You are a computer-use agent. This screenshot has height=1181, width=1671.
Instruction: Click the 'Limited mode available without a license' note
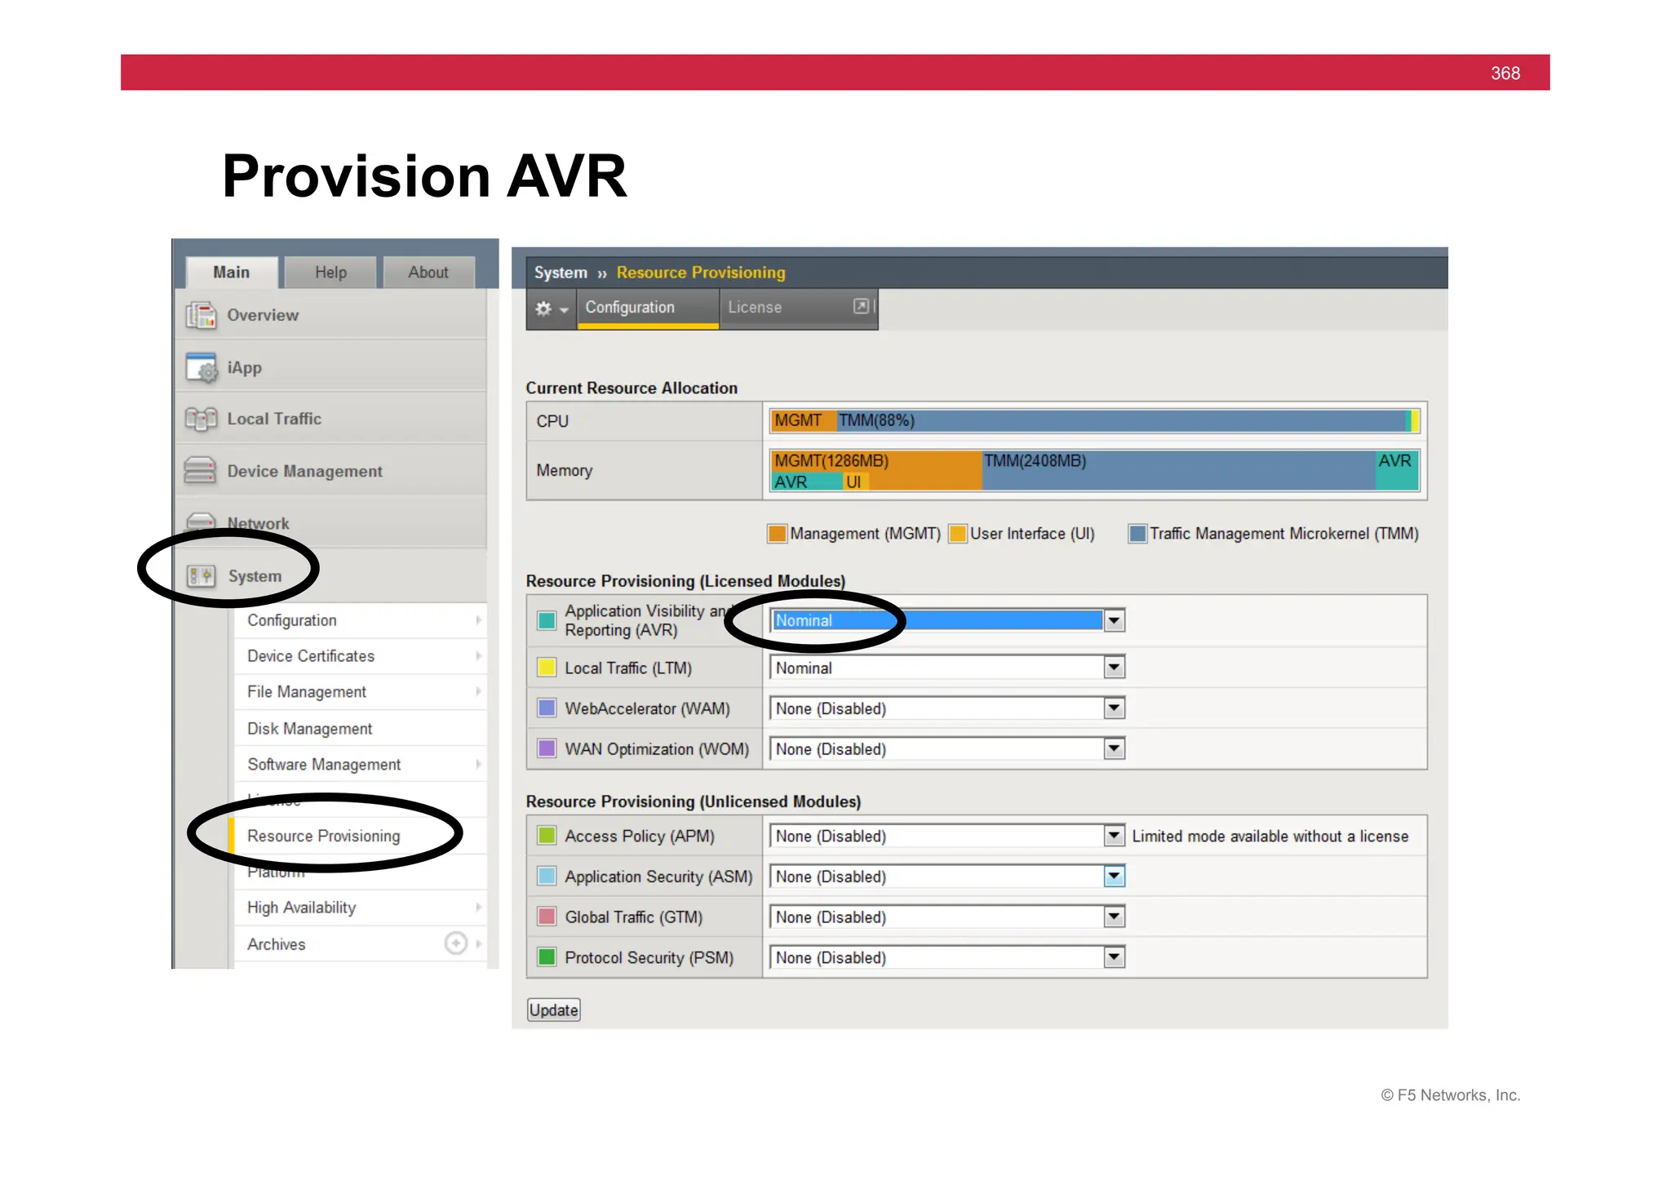(1270, 836)
